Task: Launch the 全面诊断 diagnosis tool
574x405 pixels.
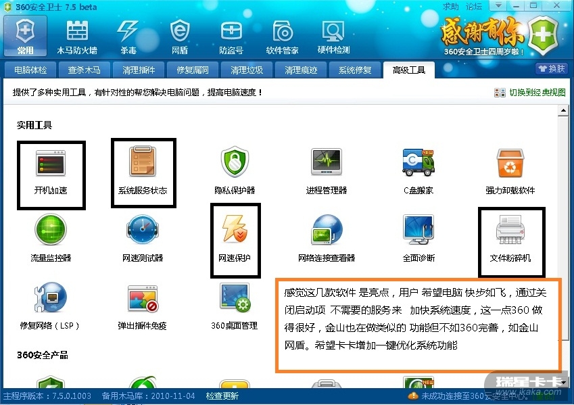Action: click(x=418, y=239)
